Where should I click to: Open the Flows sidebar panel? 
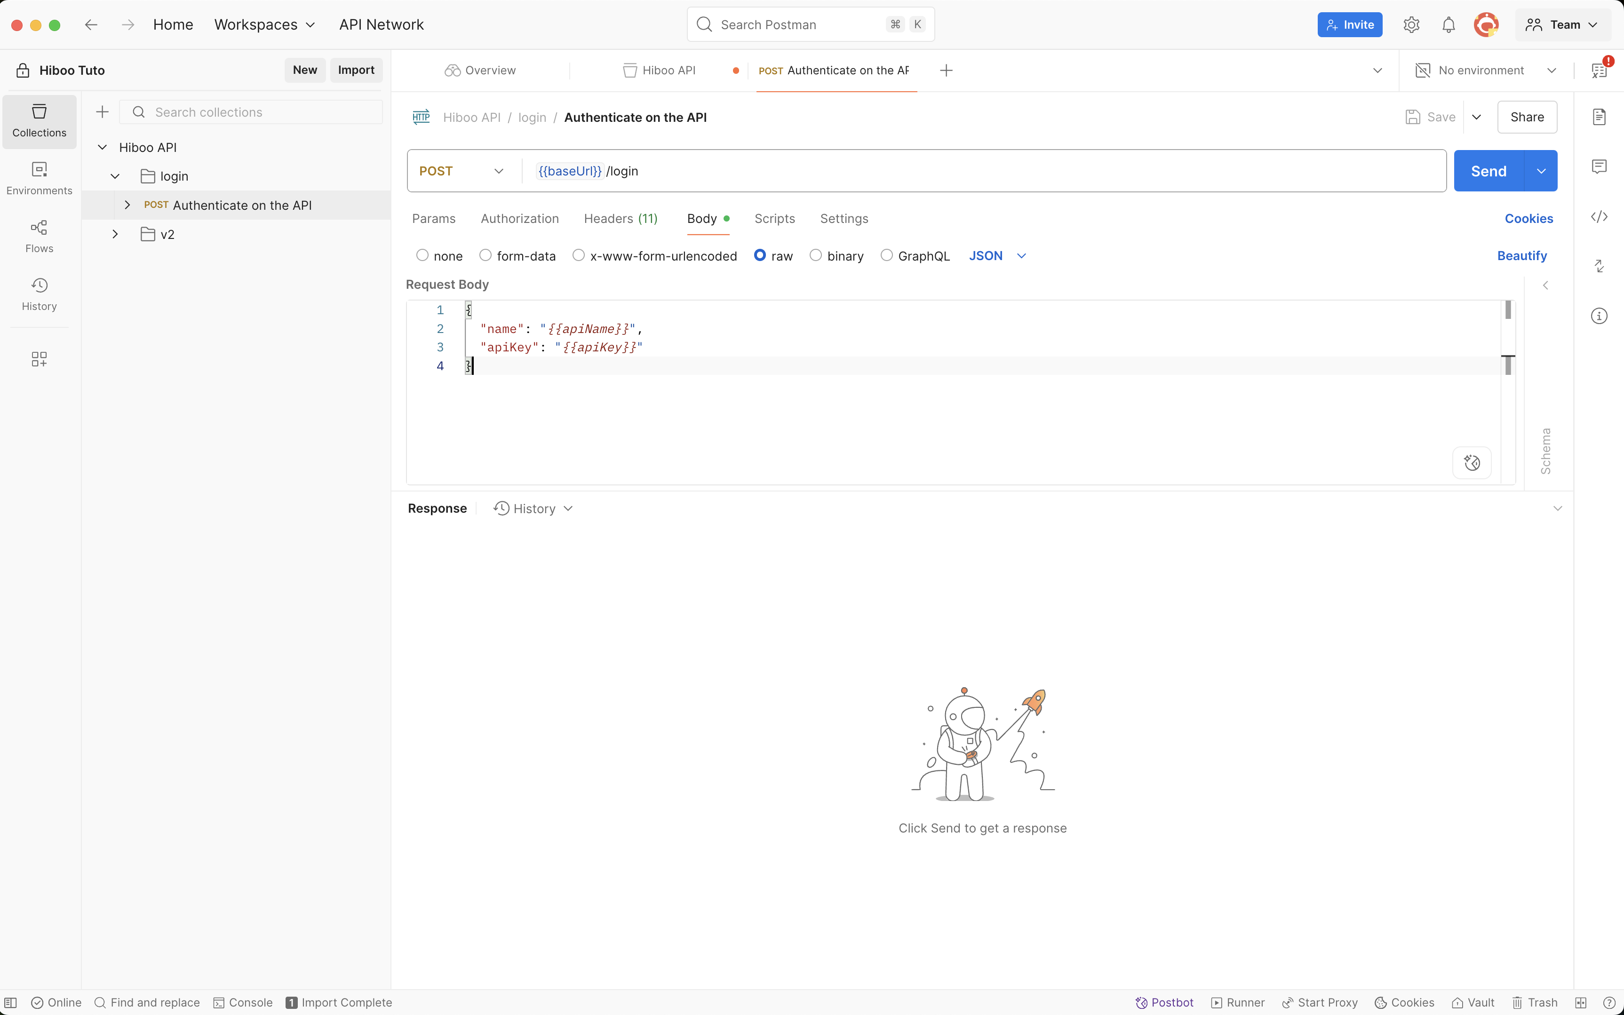[39, 236]
